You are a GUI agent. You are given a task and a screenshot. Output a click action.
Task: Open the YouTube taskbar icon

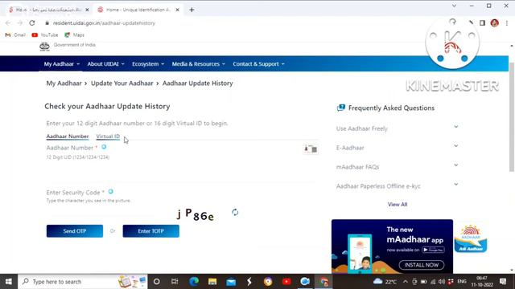pyautogui.click(x=286, y=282)
